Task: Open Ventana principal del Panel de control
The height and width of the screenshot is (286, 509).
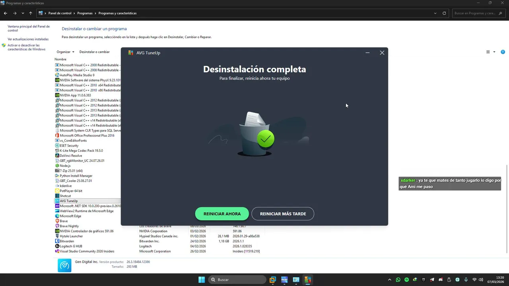Action: point(29,28)
